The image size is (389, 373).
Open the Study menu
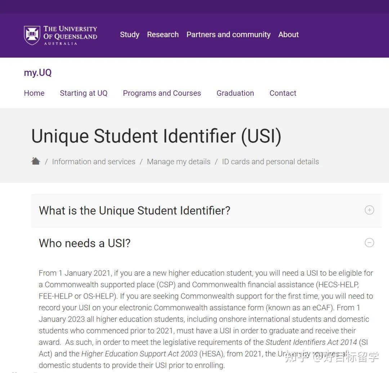click(129, 35)
